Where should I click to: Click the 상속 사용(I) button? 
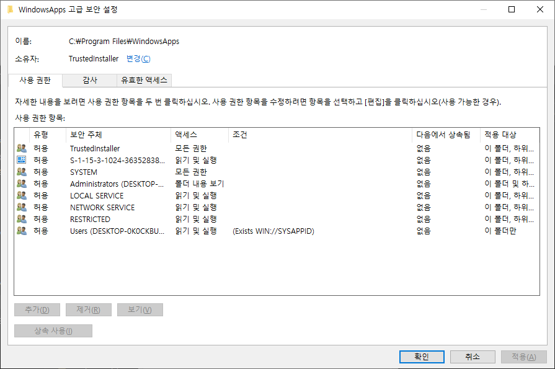tap(53, 331)
